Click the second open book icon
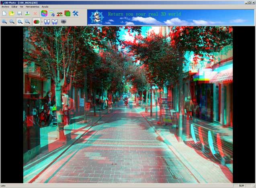Image resolution: width=256 pixels, height=188 pixels. (55, 22)
